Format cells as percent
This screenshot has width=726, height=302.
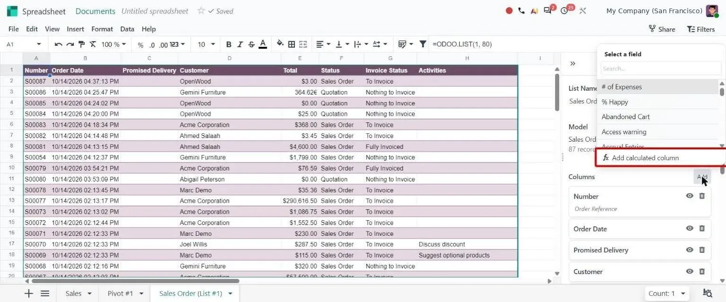pos(140,45)
